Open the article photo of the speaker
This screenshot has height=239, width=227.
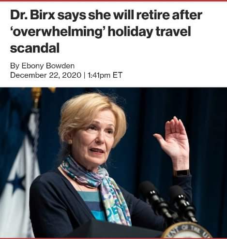pyautogui.click(x=113, y=163)
